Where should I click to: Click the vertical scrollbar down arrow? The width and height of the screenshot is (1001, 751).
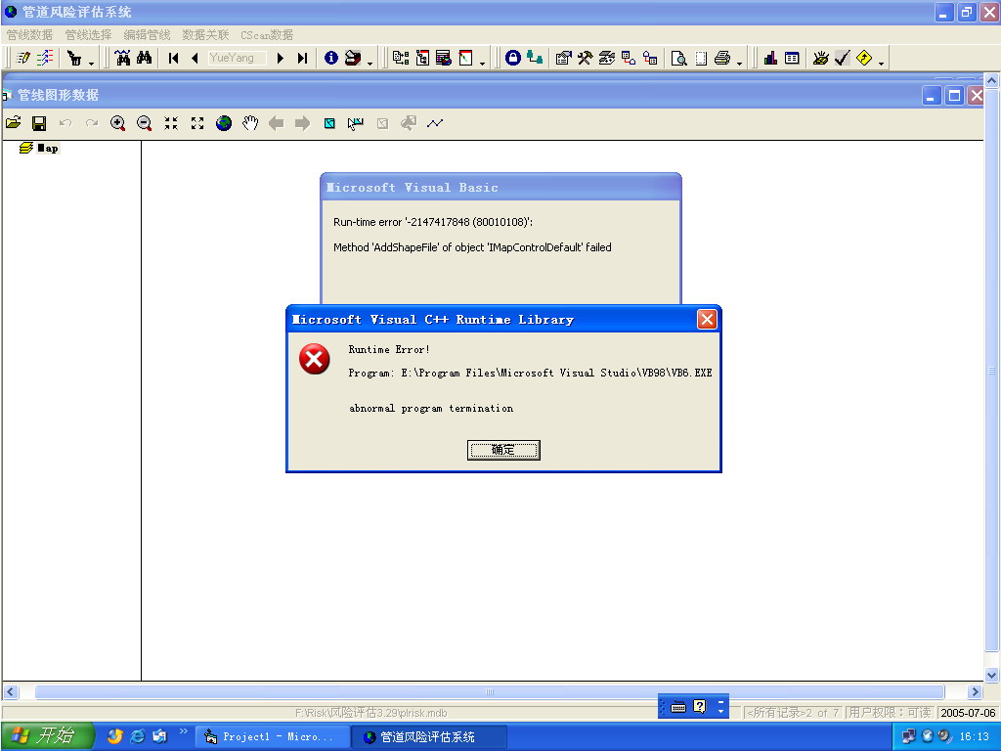(991, 675)
